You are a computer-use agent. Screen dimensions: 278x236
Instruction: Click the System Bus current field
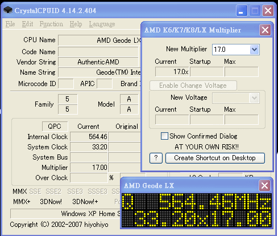pyautogui.click(x=89, y=157)
